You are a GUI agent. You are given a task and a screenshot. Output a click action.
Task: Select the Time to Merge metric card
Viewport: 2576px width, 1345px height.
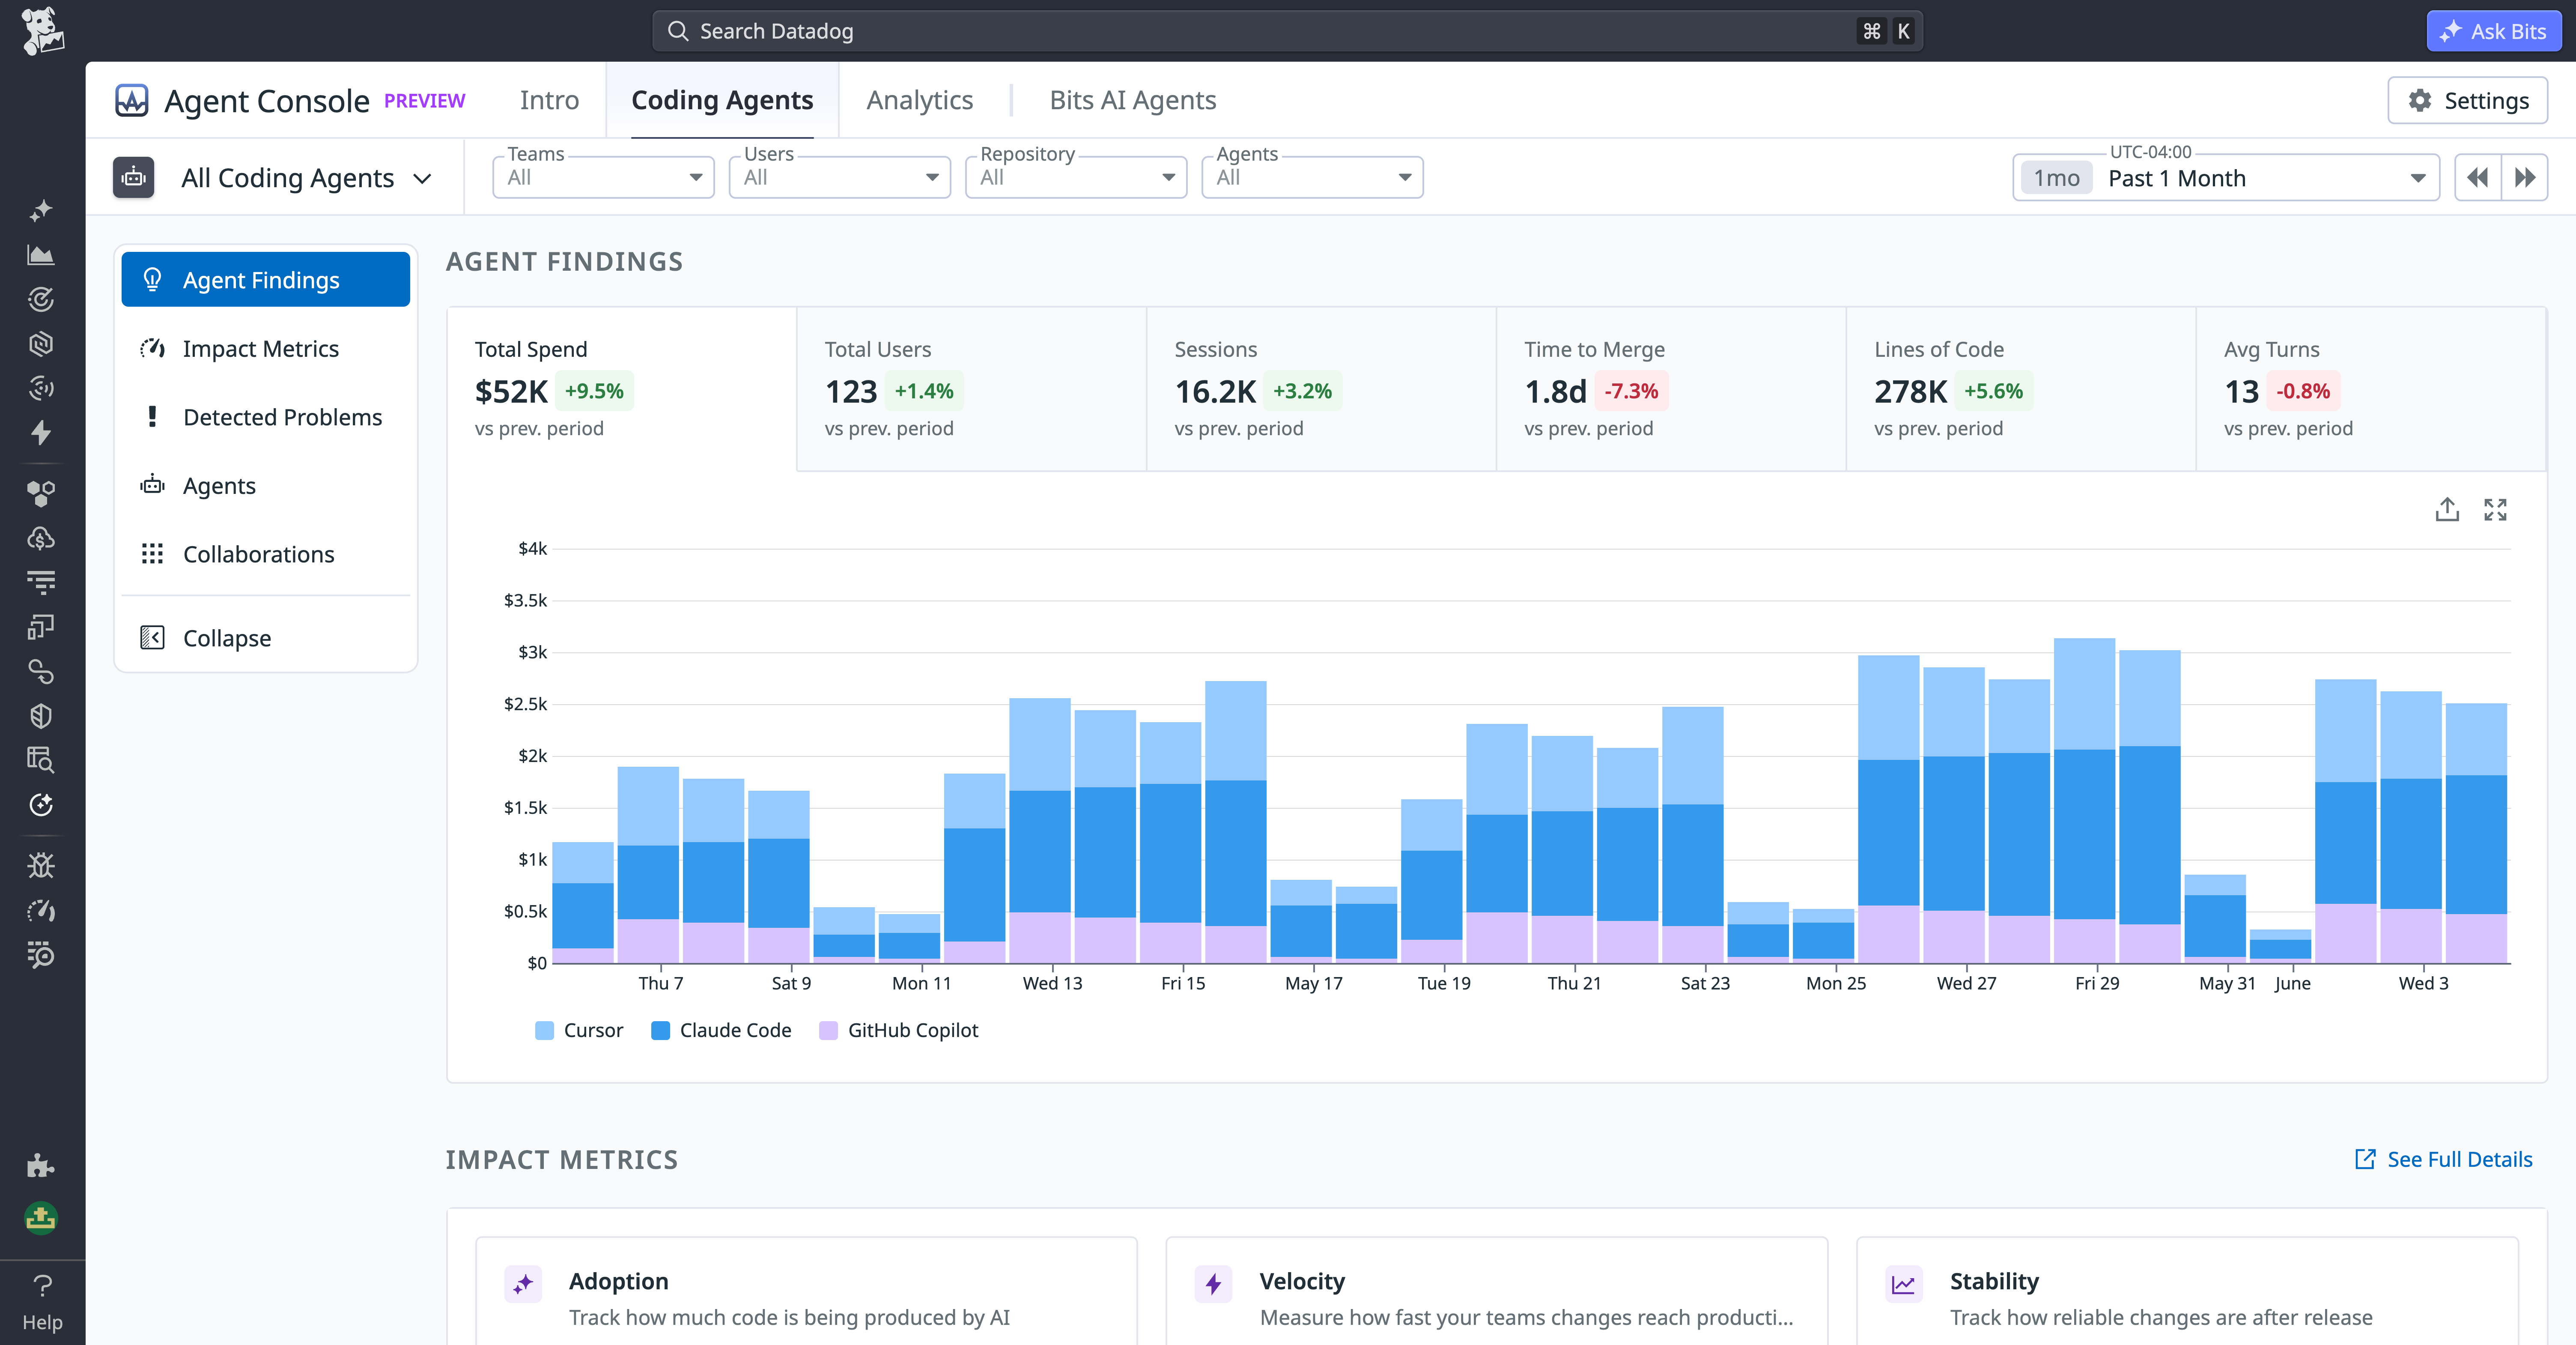pyautogui.click(x=1671, y=389)
